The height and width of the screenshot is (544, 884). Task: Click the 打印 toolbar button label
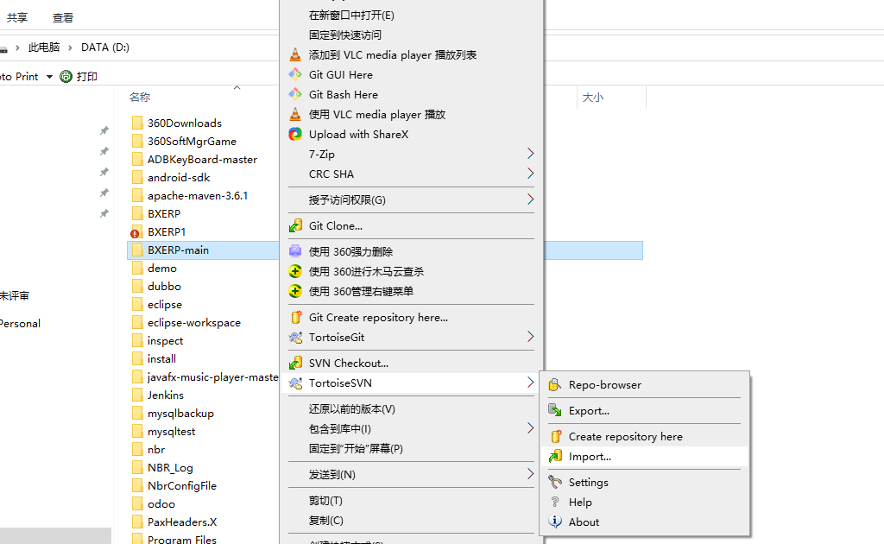pyautogui.click(x=87, y=77)
